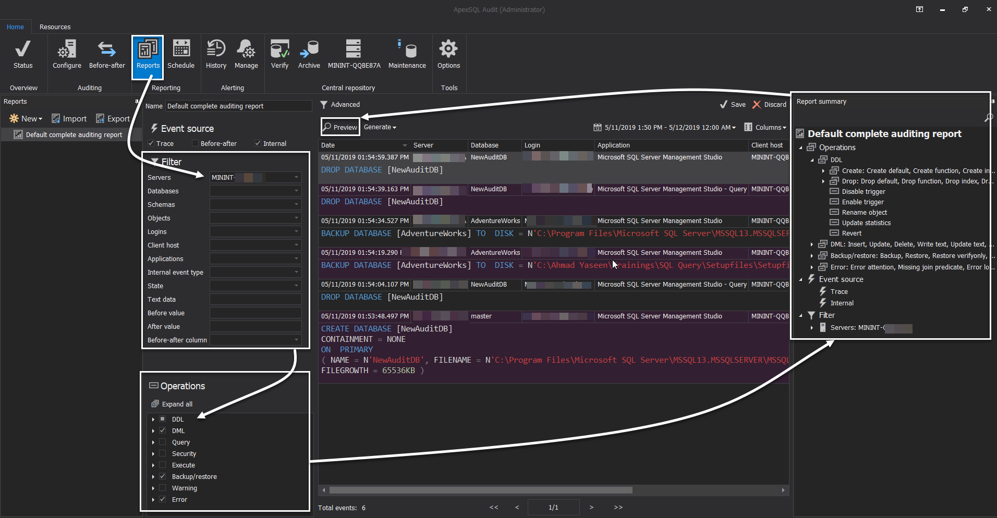
Task: Uncheck the Trace event source checkbox
Action: click(151, 144)
